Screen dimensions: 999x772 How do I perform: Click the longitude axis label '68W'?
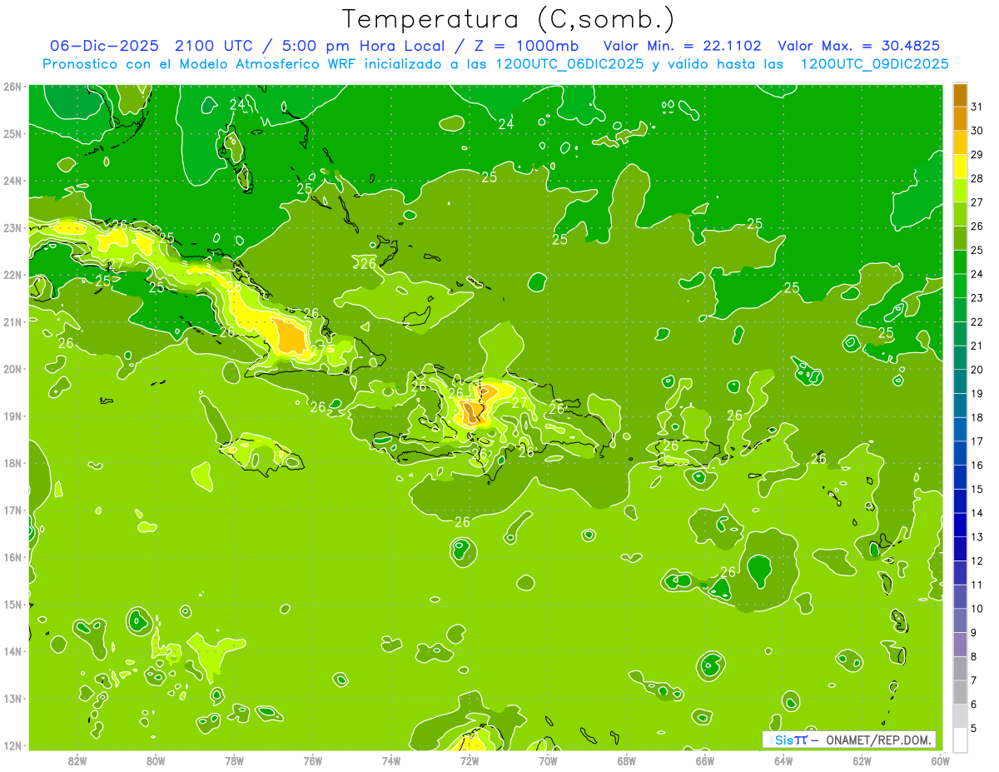626,760
